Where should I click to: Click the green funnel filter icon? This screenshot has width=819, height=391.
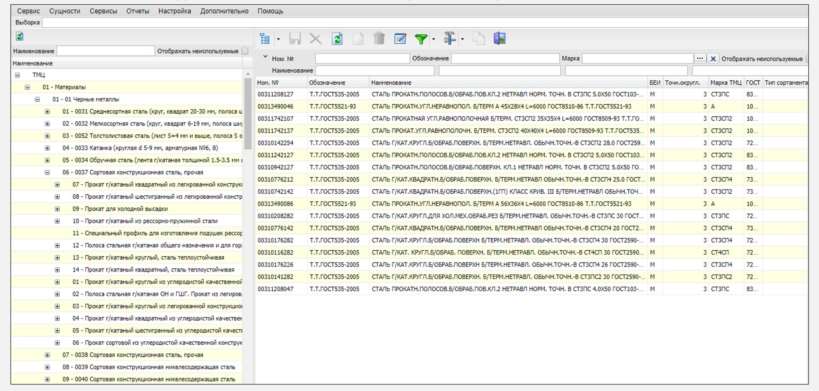(421, 39)
